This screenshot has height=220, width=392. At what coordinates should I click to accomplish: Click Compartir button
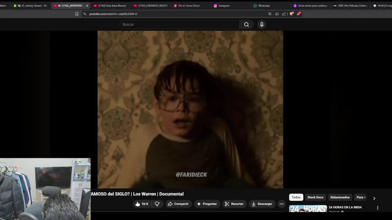click(178, 204)
